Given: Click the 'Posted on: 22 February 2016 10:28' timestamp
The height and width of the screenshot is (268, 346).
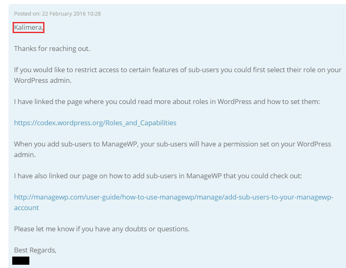Looking at the screenshot, I should (57, 14).
